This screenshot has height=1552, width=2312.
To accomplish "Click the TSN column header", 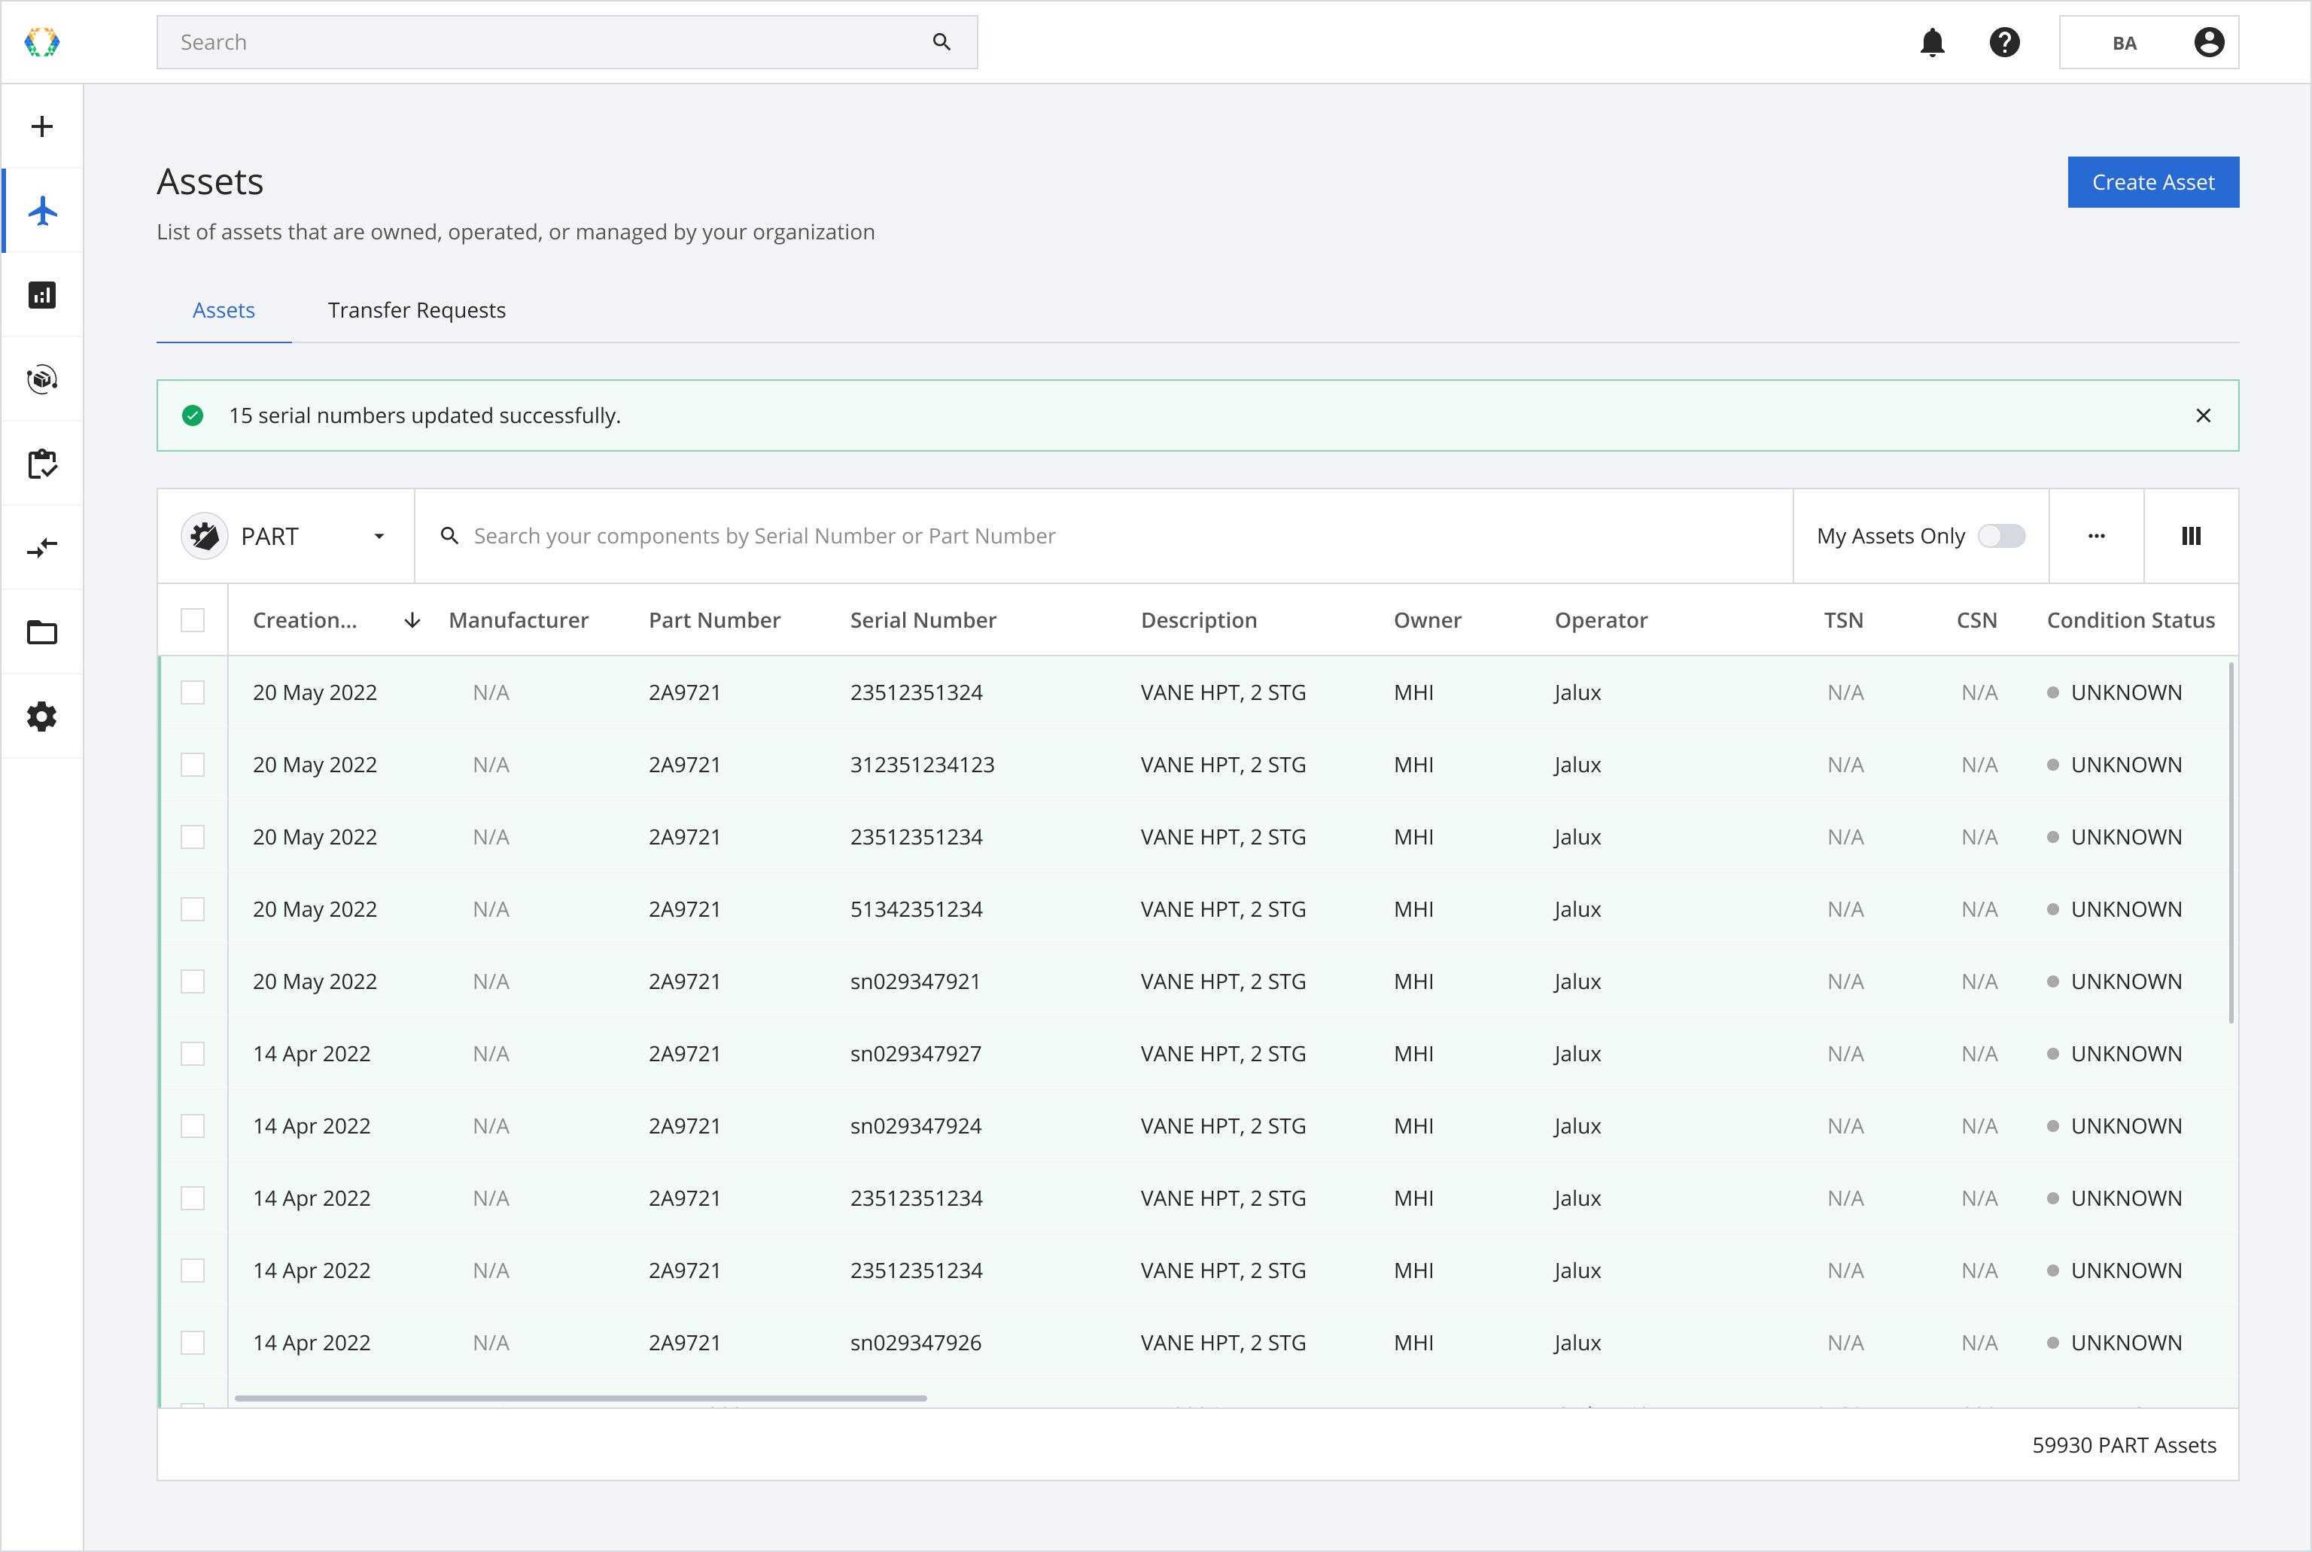I will pyautogui.click(x=1843, y=621).
